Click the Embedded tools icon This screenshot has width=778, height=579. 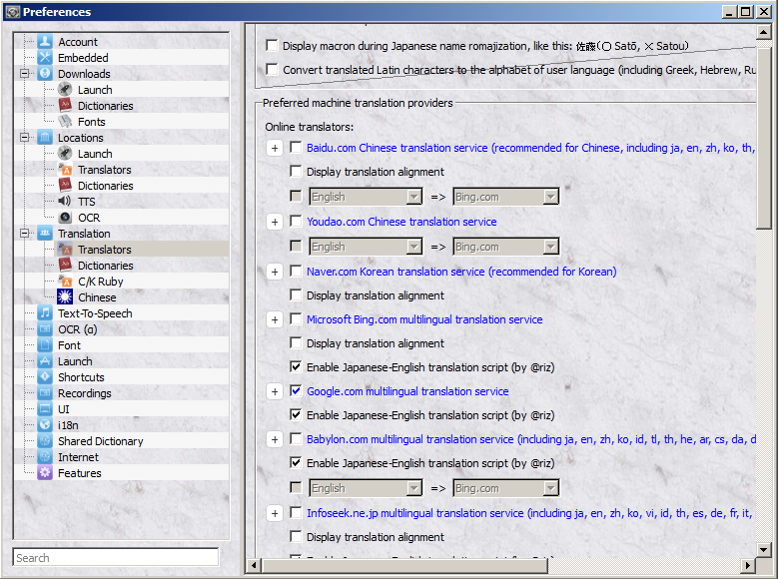(45, 58)
